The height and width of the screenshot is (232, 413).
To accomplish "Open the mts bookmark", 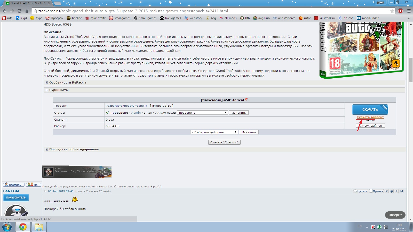I will click(7, 18).
